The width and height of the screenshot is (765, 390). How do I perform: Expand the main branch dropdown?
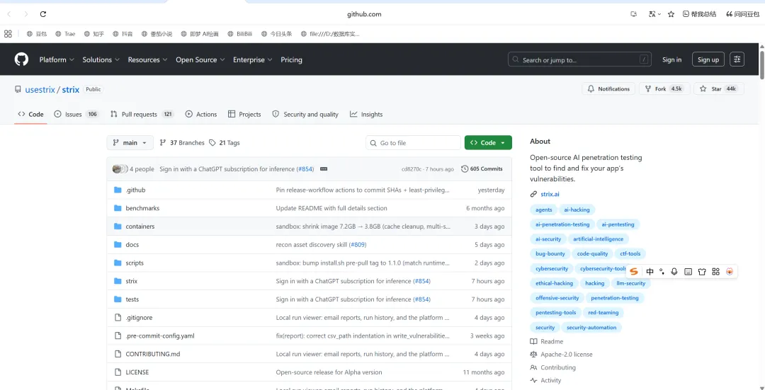pos(130,143)
